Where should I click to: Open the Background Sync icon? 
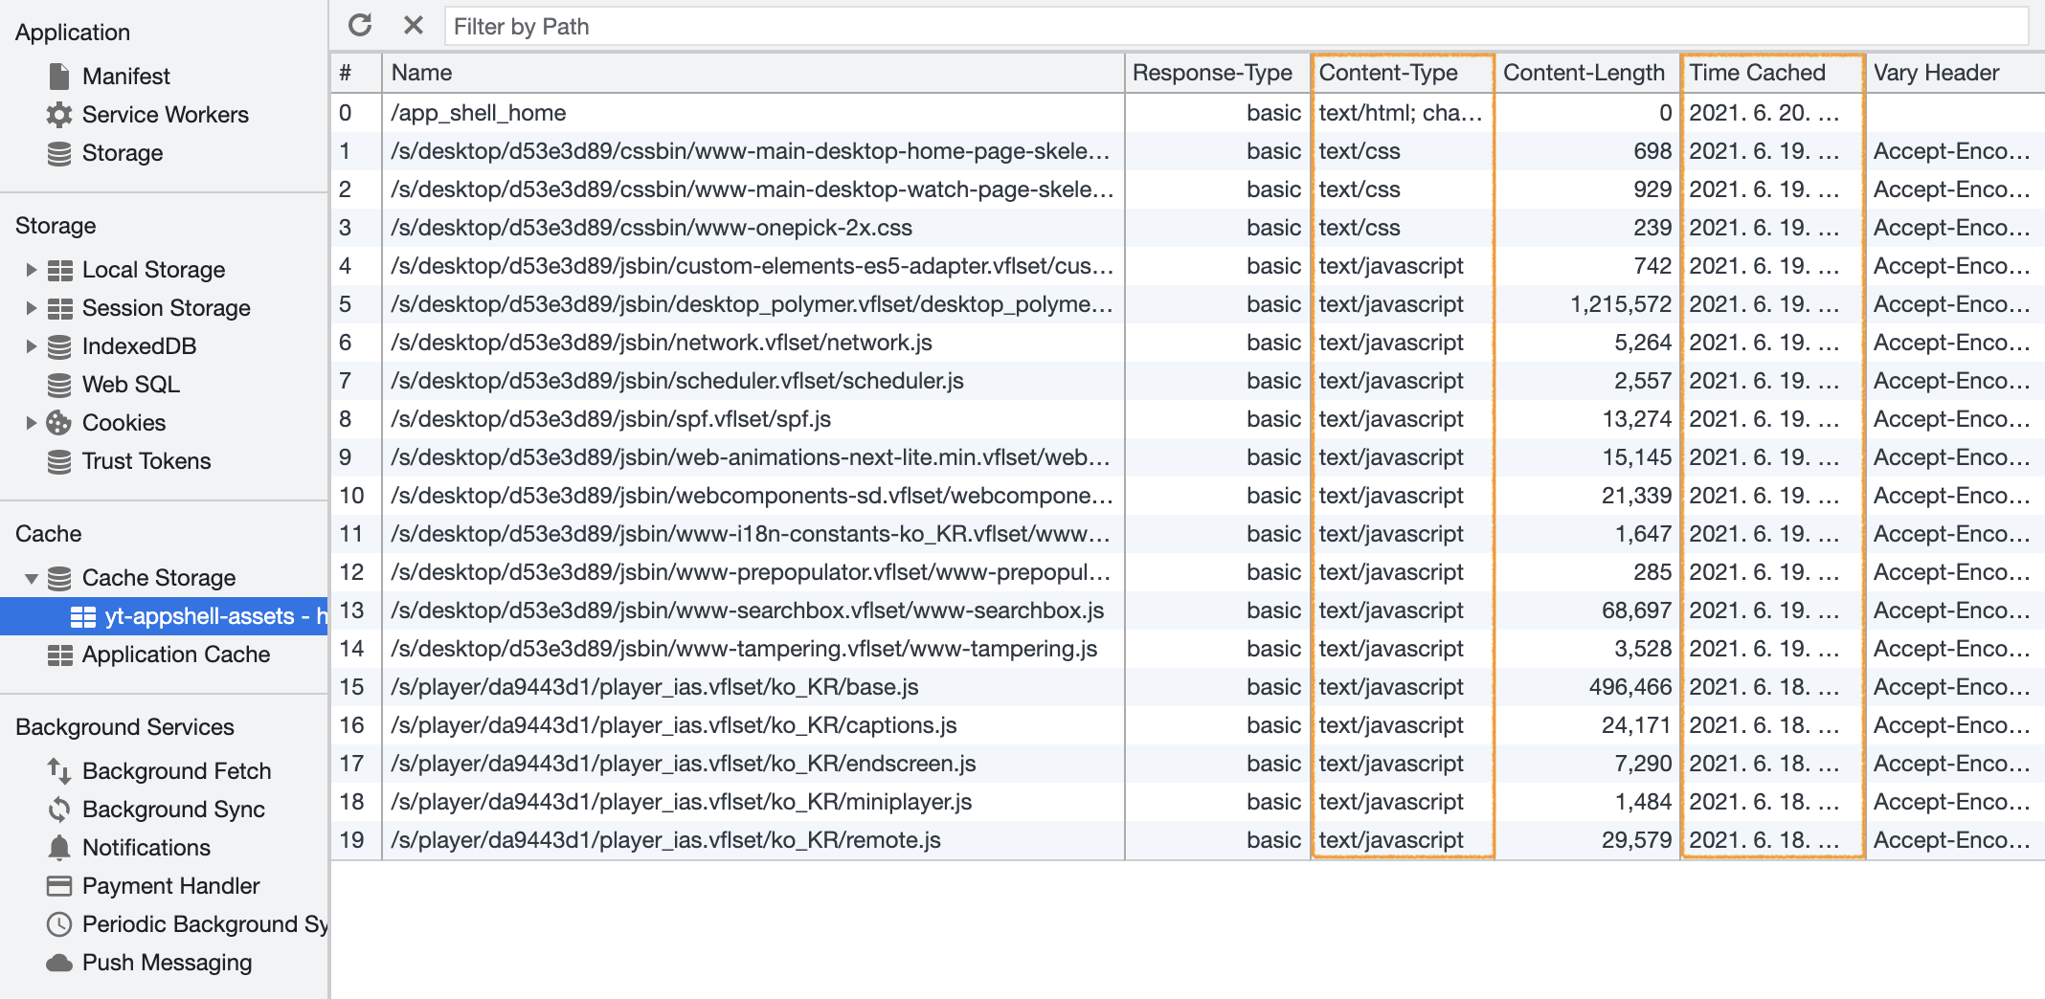59,810
